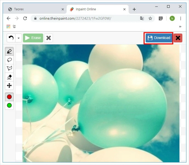Select the polygonal lasso tool

click(9, 69)
